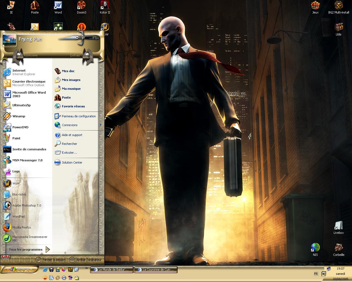Click the FR language indicator
Screen dimensions: 352x282
coord(316,274)
